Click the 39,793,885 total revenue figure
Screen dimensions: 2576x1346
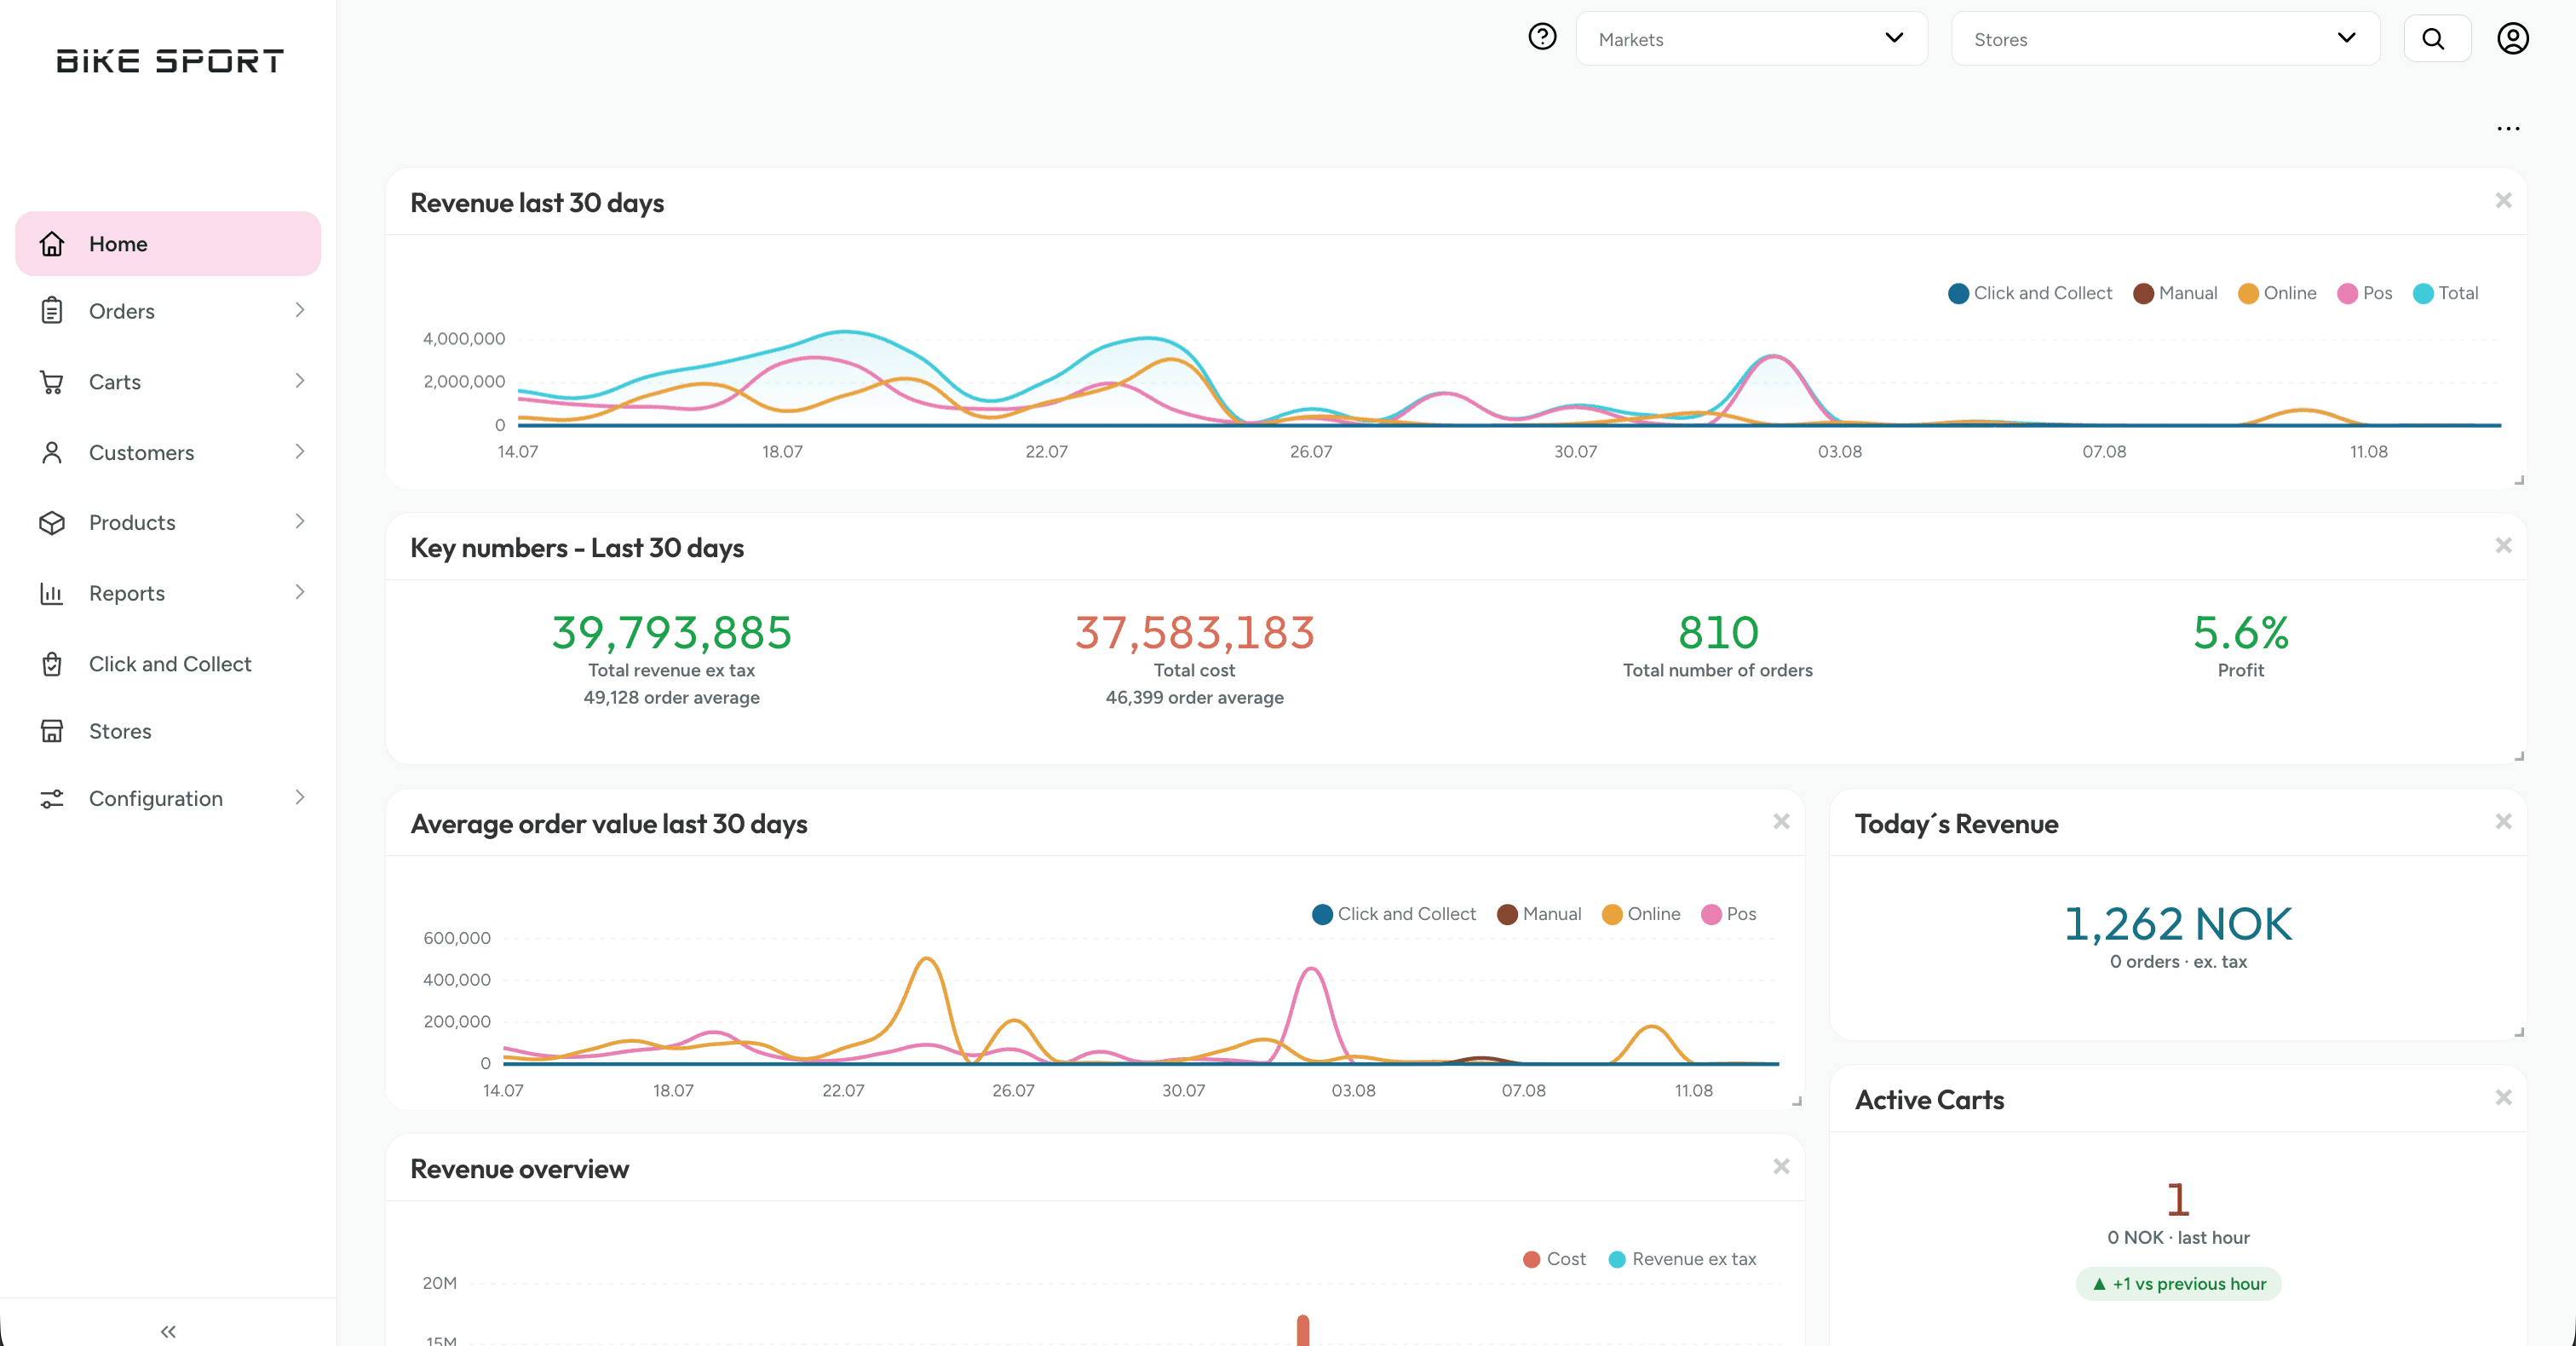click(x=671, y=633)
